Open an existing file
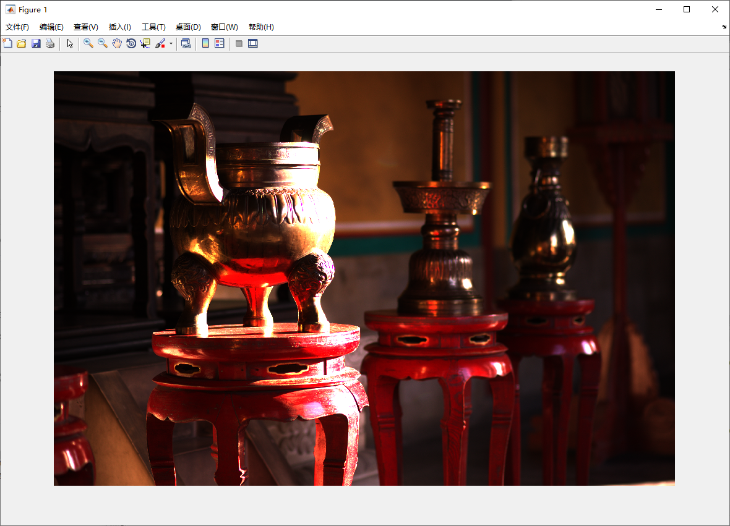The height and width of the screenshot is (526, 730). pyautogui.click(x=22, y=44)
